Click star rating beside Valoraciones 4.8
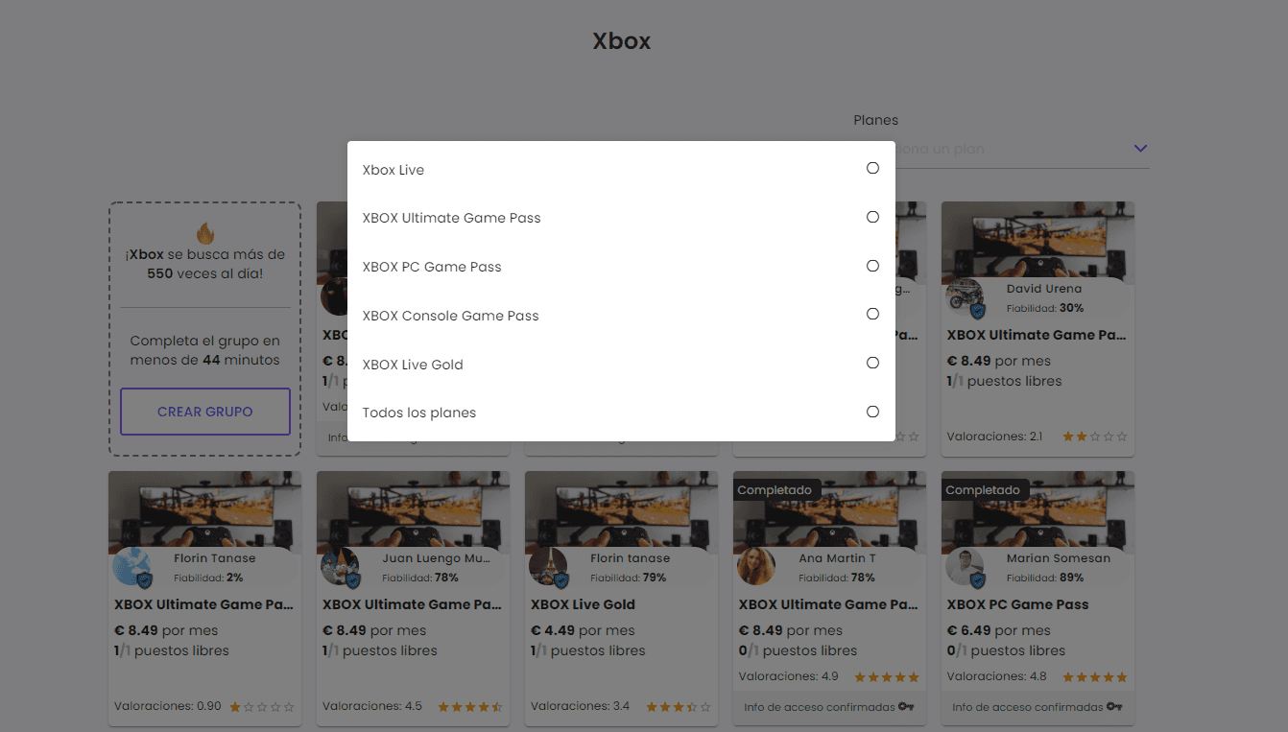1288x732 pixels. (x=1095, y=676)
